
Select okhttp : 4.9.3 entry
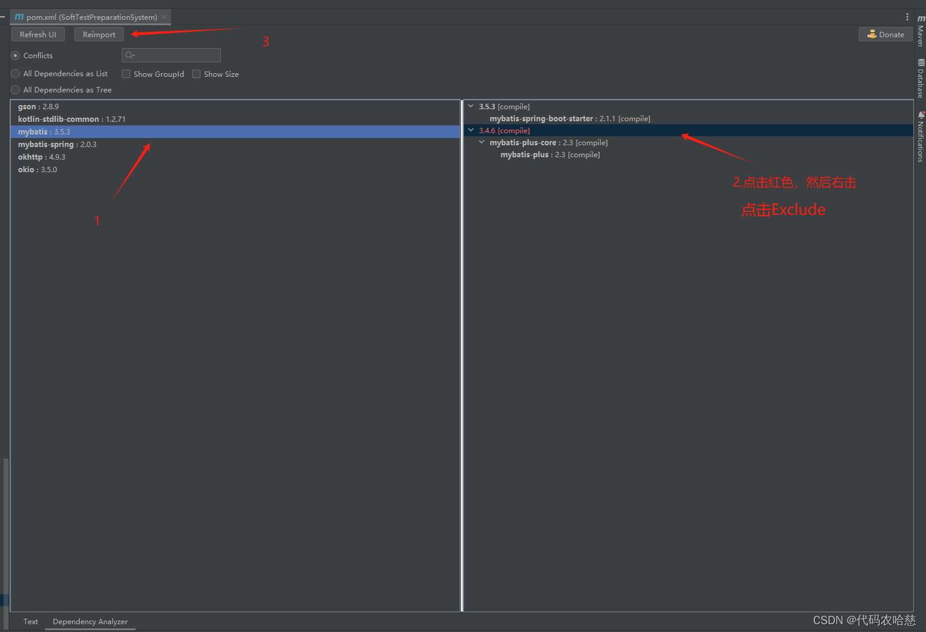[x=235, y=157]
